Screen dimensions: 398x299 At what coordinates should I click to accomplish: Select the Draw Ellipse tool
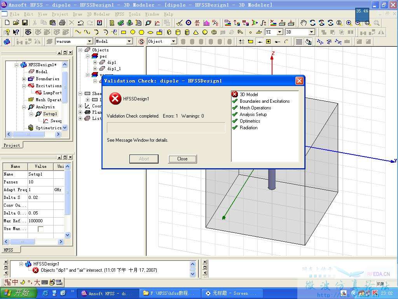click(150, 32)
